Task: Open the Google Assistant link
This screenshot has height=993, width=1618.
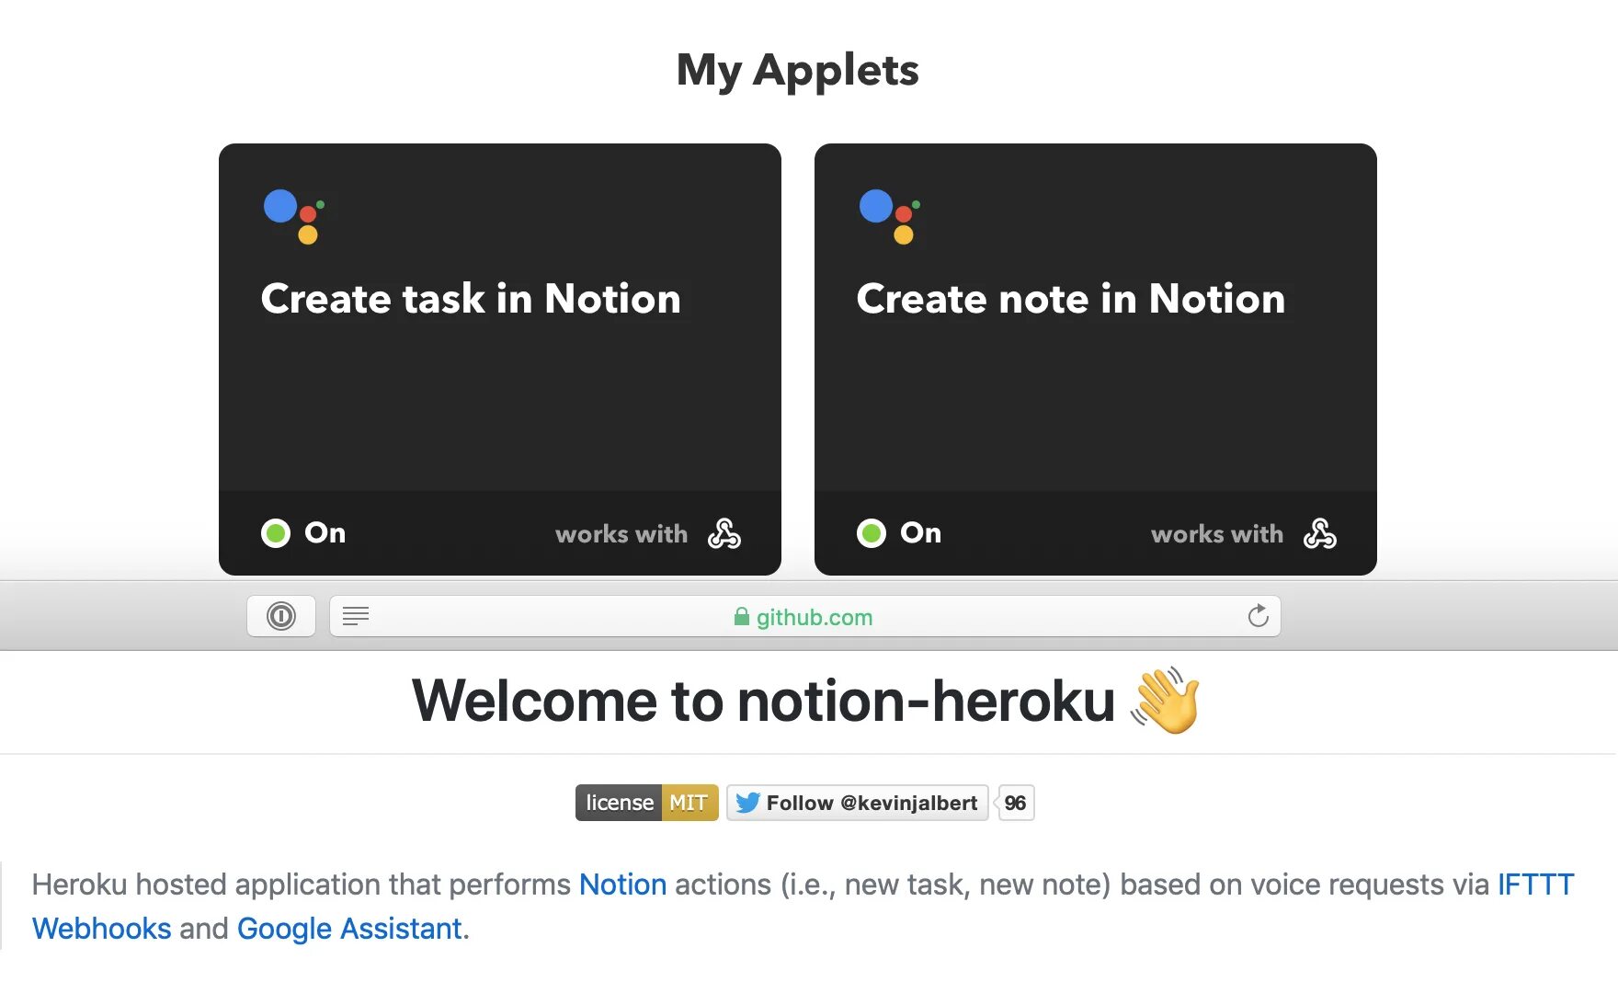Action: (349, 929)
